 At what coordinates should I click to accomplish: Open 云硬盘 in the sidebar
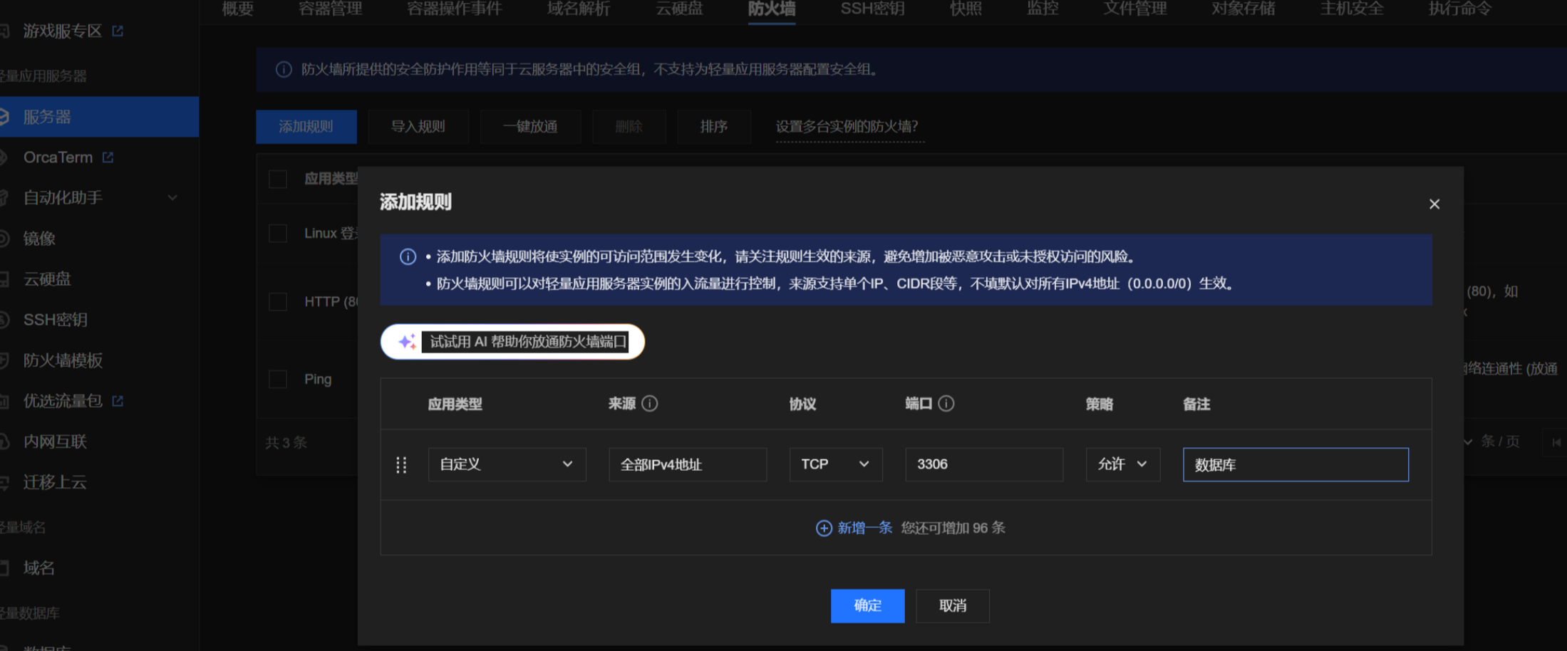tap(45, 278)
